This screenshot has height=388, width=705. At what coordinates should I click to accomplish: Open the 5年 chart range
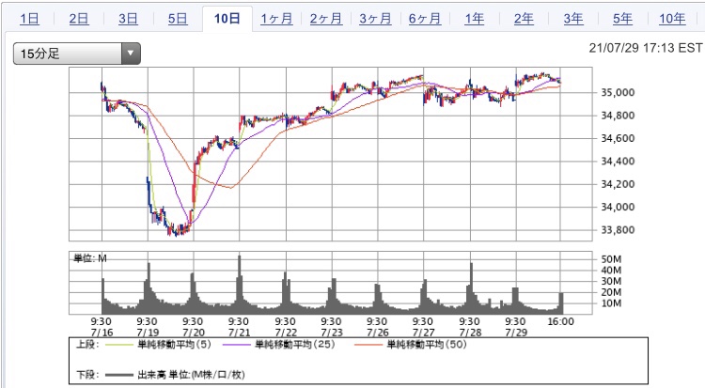tap(622, 19)
